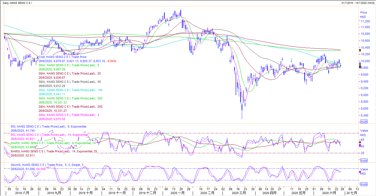
Task: Click the Auto scale button on price chart
Action: tap(364, 121)
